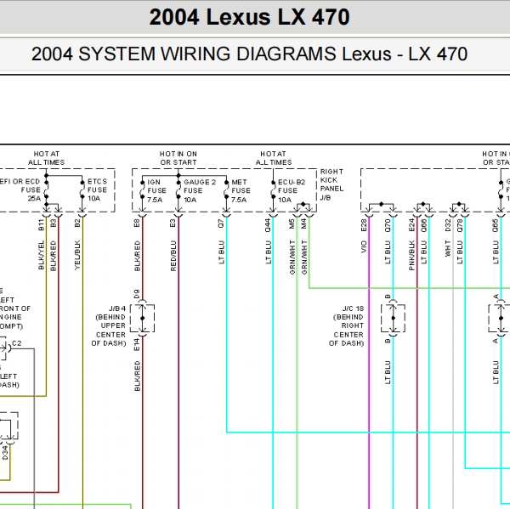Click BLK/RED label beside pin B3
Viewport: 510px width, 509px height.
54,256
